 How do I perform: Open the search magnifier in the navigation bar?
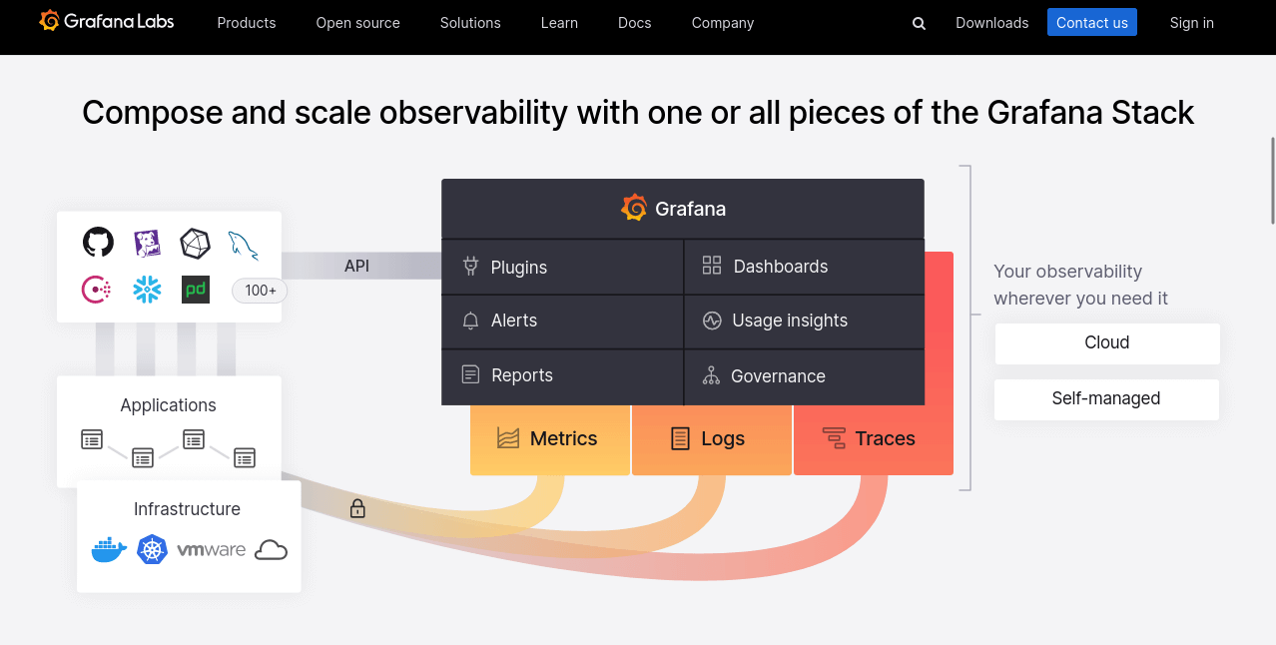pos(918,23)
